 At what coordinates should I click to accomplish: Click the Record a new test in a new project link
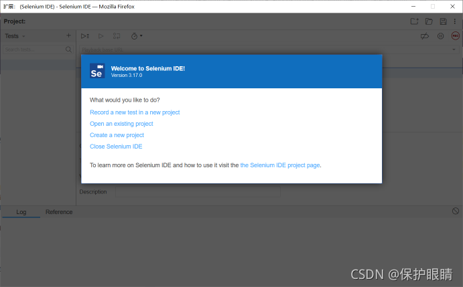click(x=135, y=112)
